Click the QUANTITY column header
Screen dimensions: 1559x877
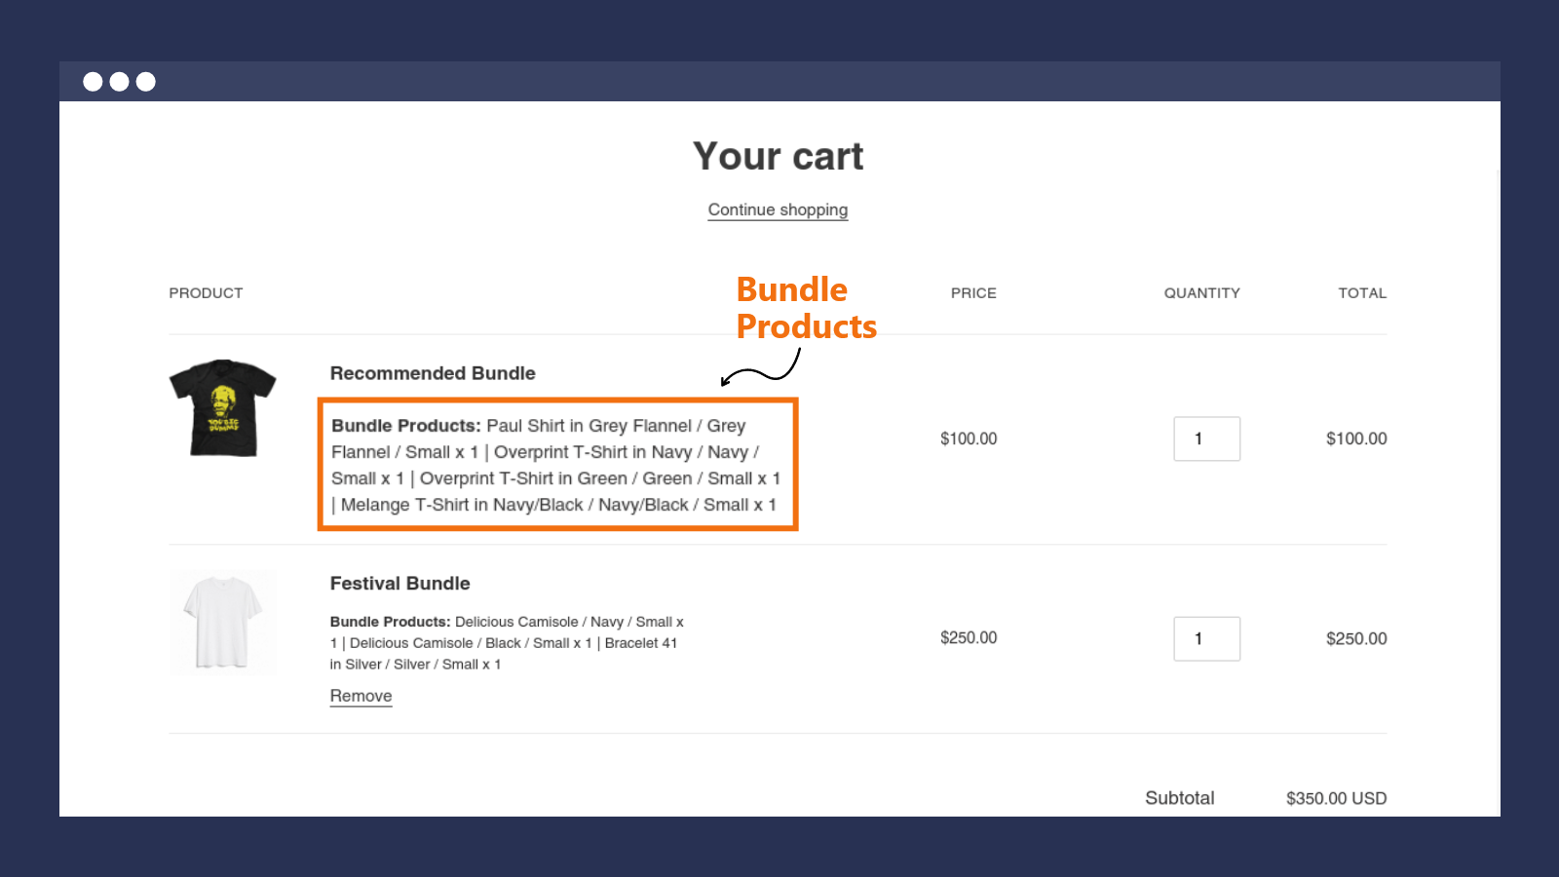click(x=1201, y=292)
